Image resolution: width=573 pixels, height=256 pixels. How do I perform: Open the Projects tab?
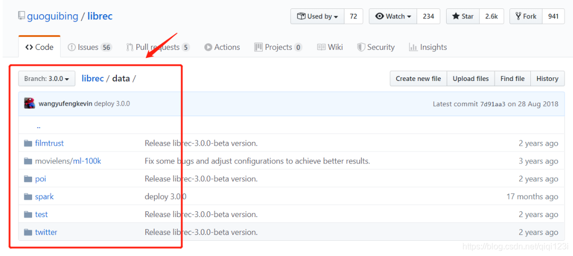[x=279, y=47]
